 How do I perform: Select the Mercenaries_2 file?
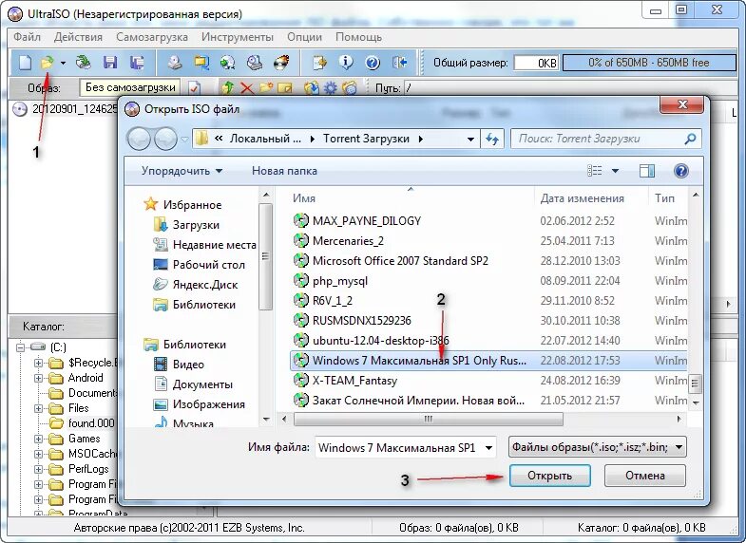tap(348, 241)
